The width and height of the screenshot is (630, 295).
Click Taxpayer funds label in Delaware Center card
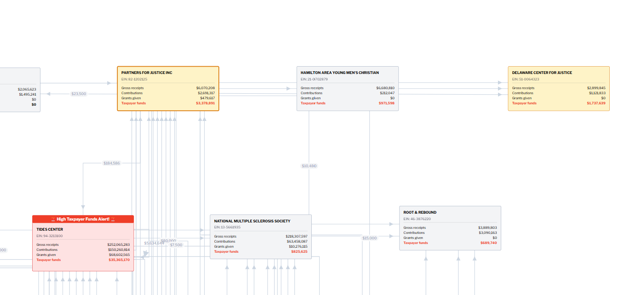pos(524,103)
